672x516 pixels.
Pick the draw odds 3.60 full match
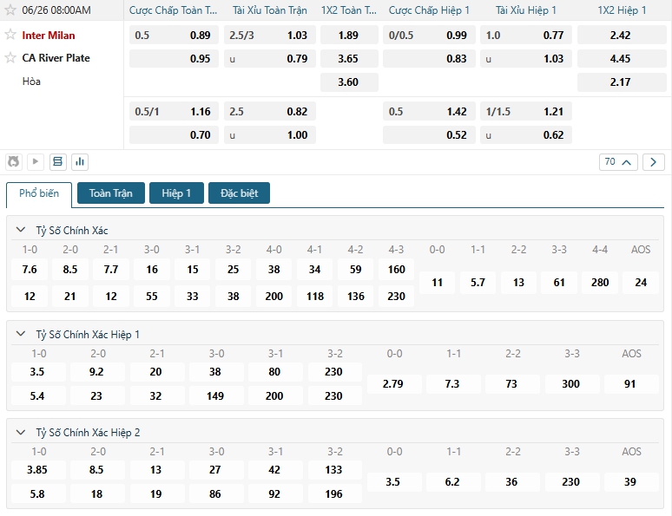tap(347, 82)
